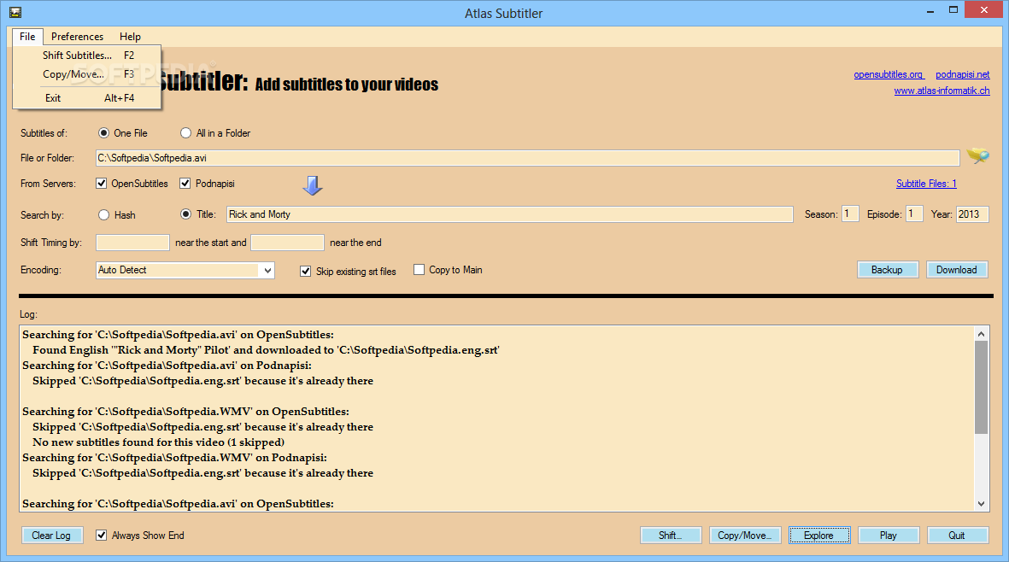The height and width of the screenshot is (562, 1009).
Task: Click the Explore button
Action: coord(819,535)
